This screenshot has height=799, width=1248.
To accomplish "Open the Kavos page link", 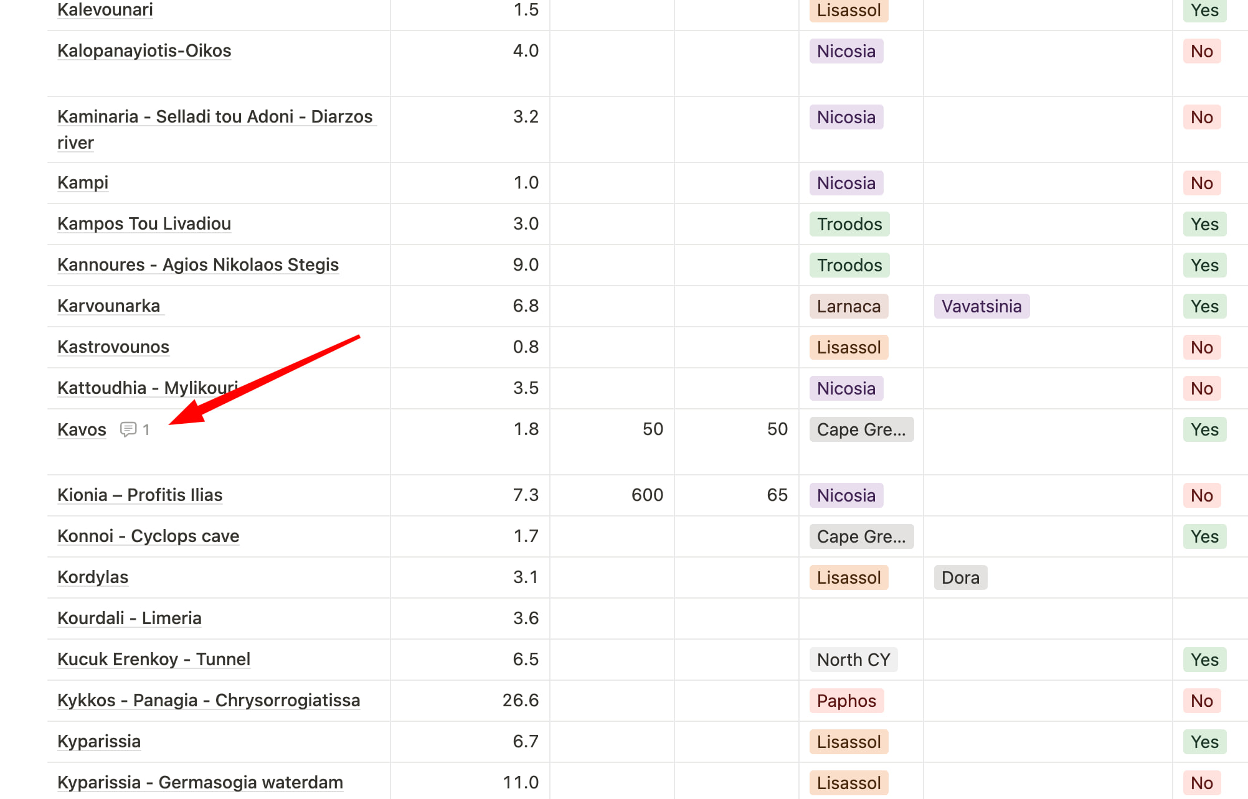I will click(82, 429).
